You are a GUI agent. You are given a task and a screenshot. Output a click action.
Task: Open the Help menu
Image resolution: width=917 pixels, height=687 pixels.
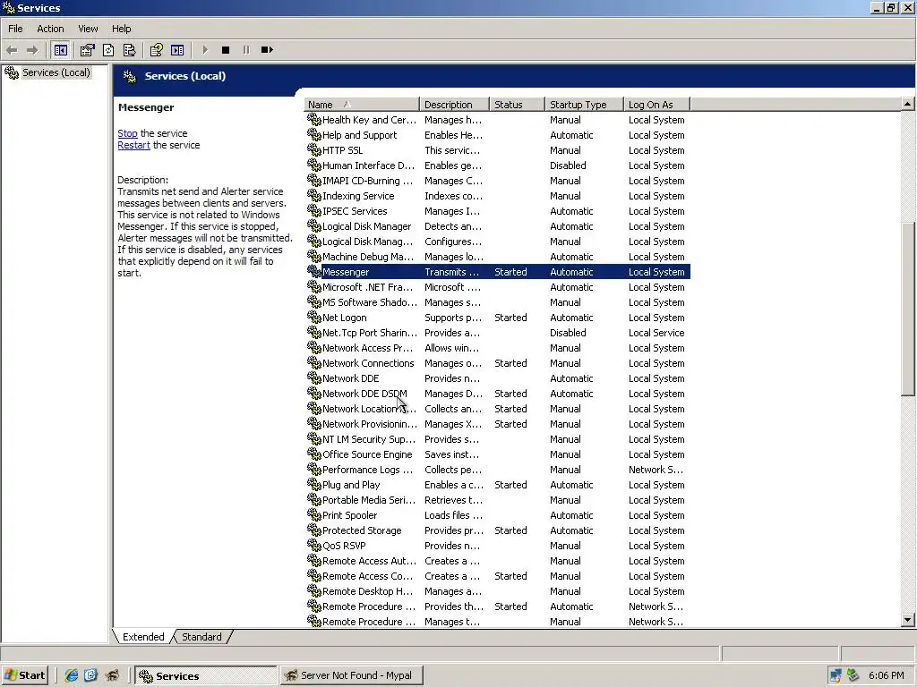pos(121,29)
